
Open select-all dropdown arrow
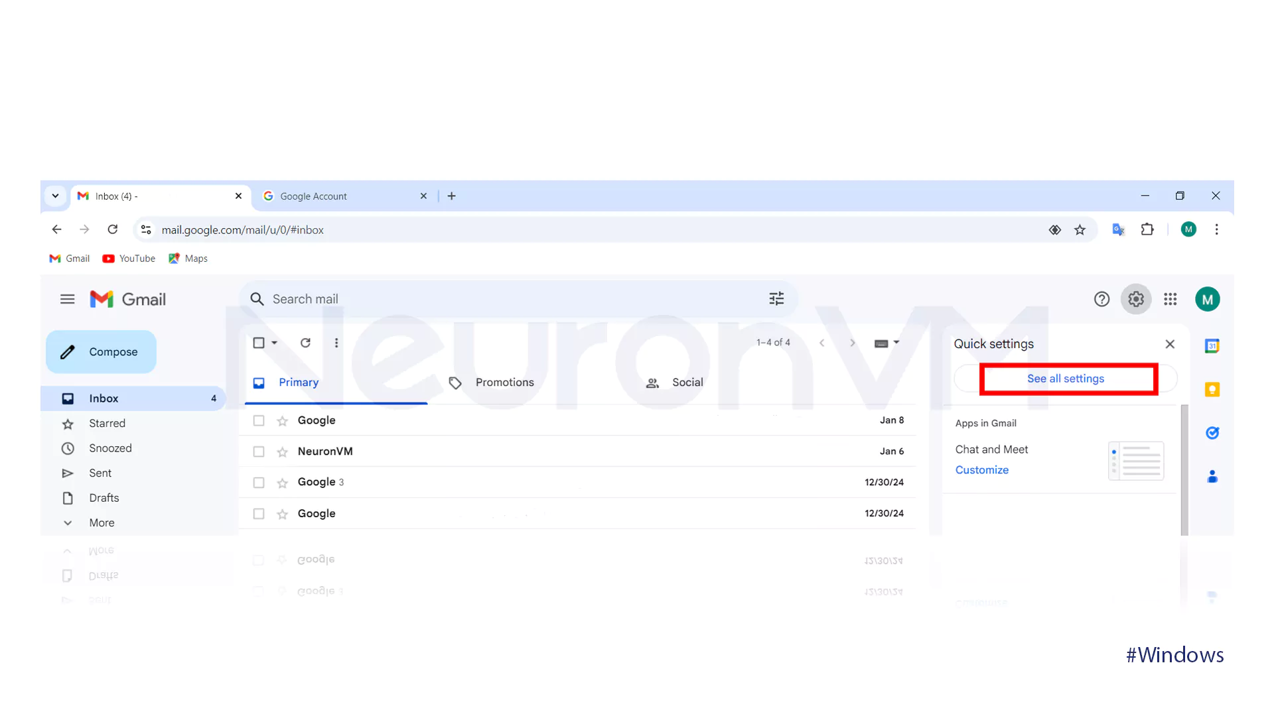pos(275,343)
